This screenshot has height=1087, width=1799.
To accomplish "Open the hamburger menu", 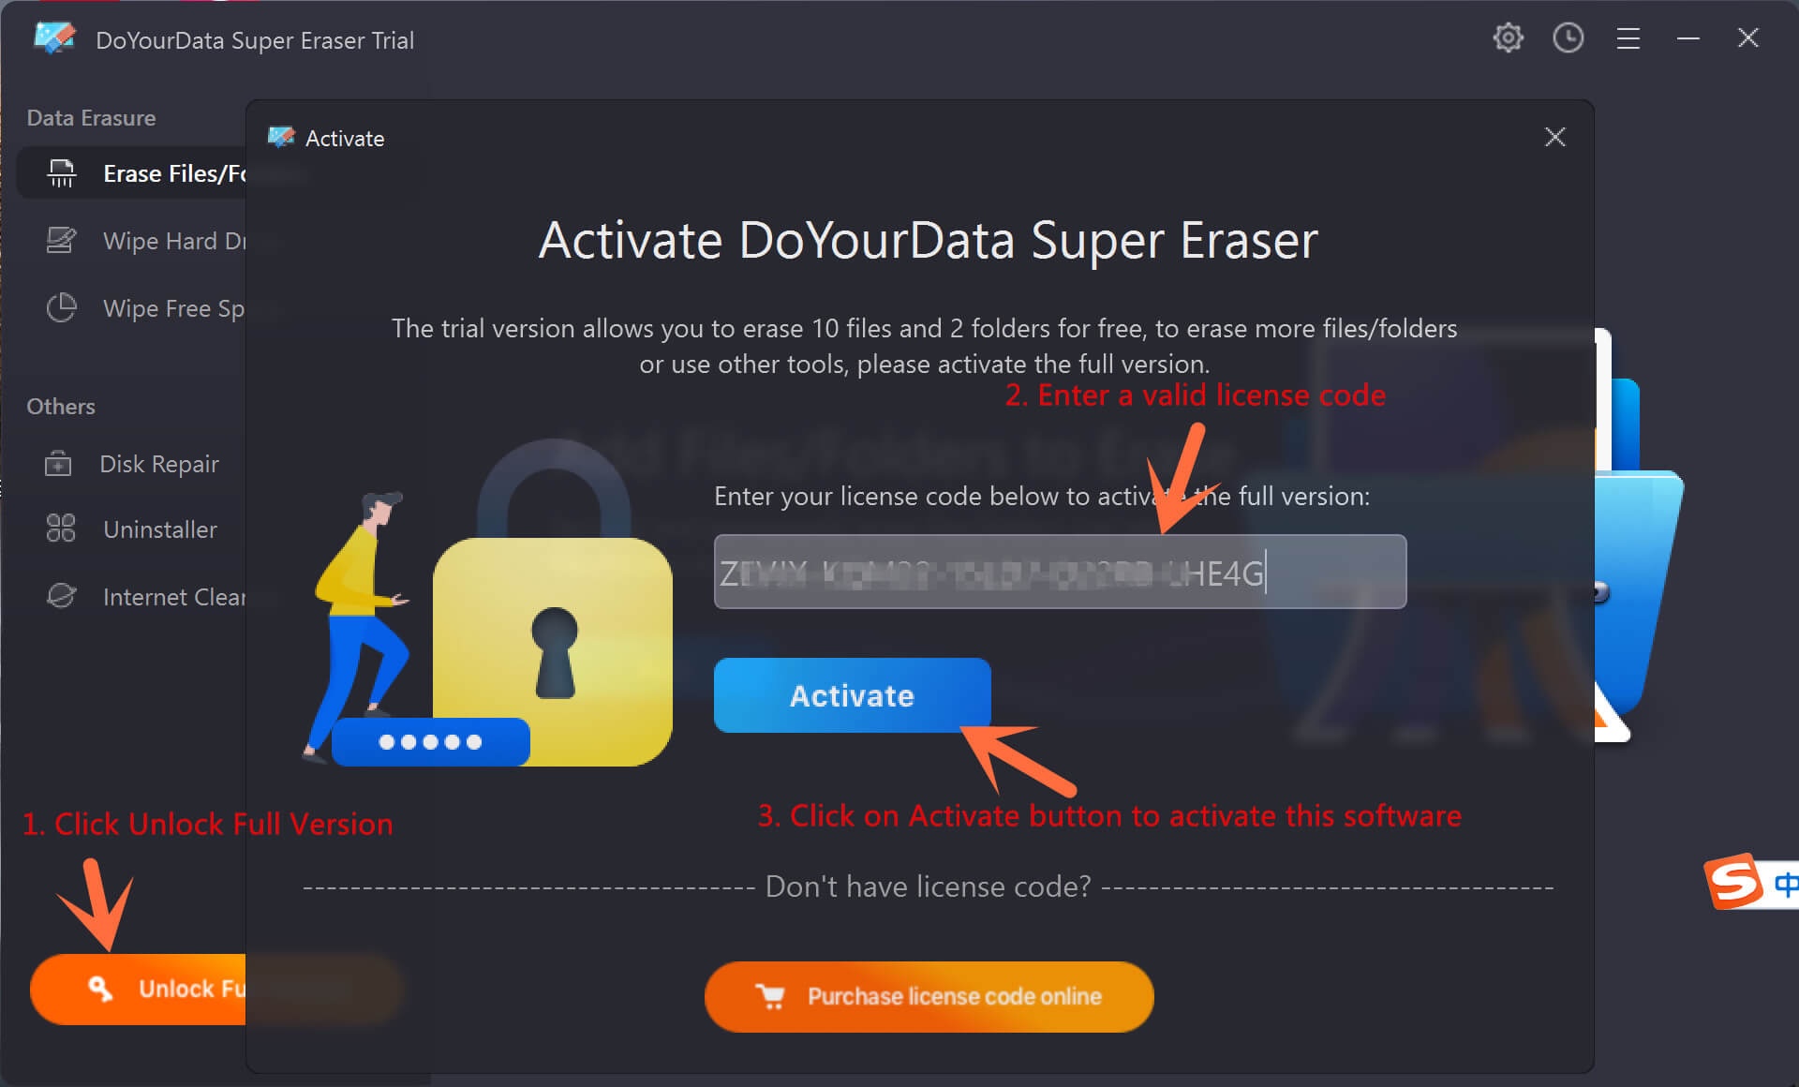I will click(x=1628, y=37).
